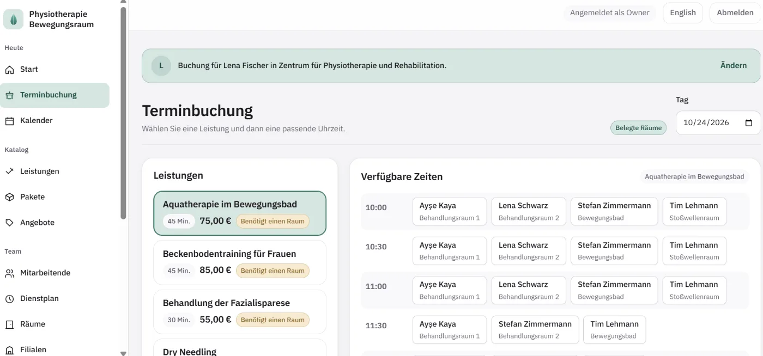Select Beckenbodentraining für Frauen service
The width and height of the screenshot is (763, 356).
pyautogui.click(x=240, y=262)
